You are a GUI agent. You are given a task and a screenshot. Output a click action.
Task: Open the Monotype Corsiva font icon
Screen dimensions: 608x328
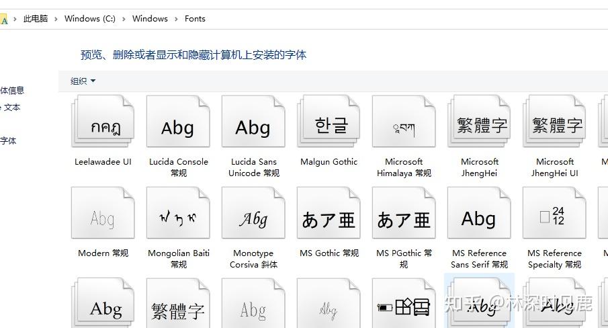[253, 215]
